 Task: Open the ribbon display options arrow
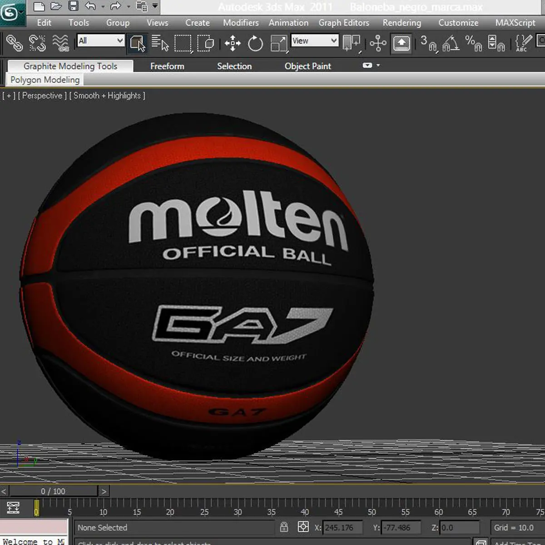coord(378,65)
